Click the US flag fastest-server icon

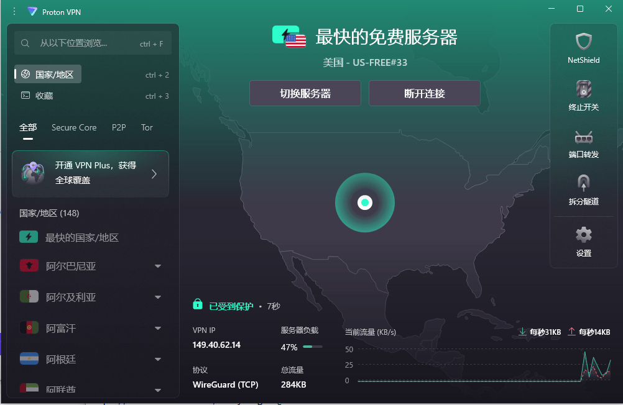(289, 37)
